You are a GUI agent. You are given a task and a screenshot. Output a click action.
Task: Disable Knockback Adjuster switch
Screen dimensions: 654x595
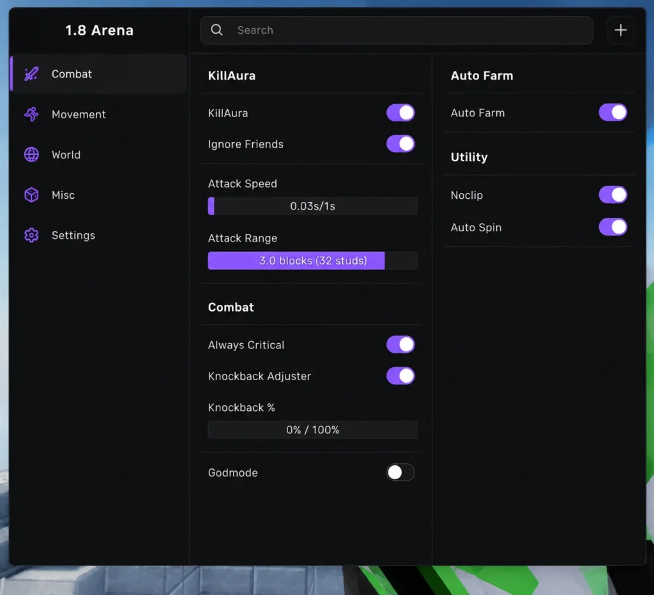(400, 376)
